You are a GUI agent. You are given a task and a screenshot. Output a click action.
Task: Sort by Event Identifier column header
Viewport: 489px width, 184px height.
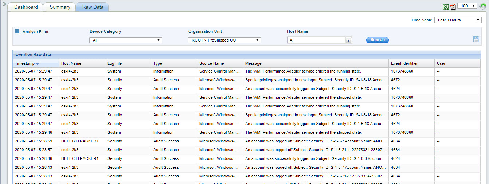click(404, 63)
